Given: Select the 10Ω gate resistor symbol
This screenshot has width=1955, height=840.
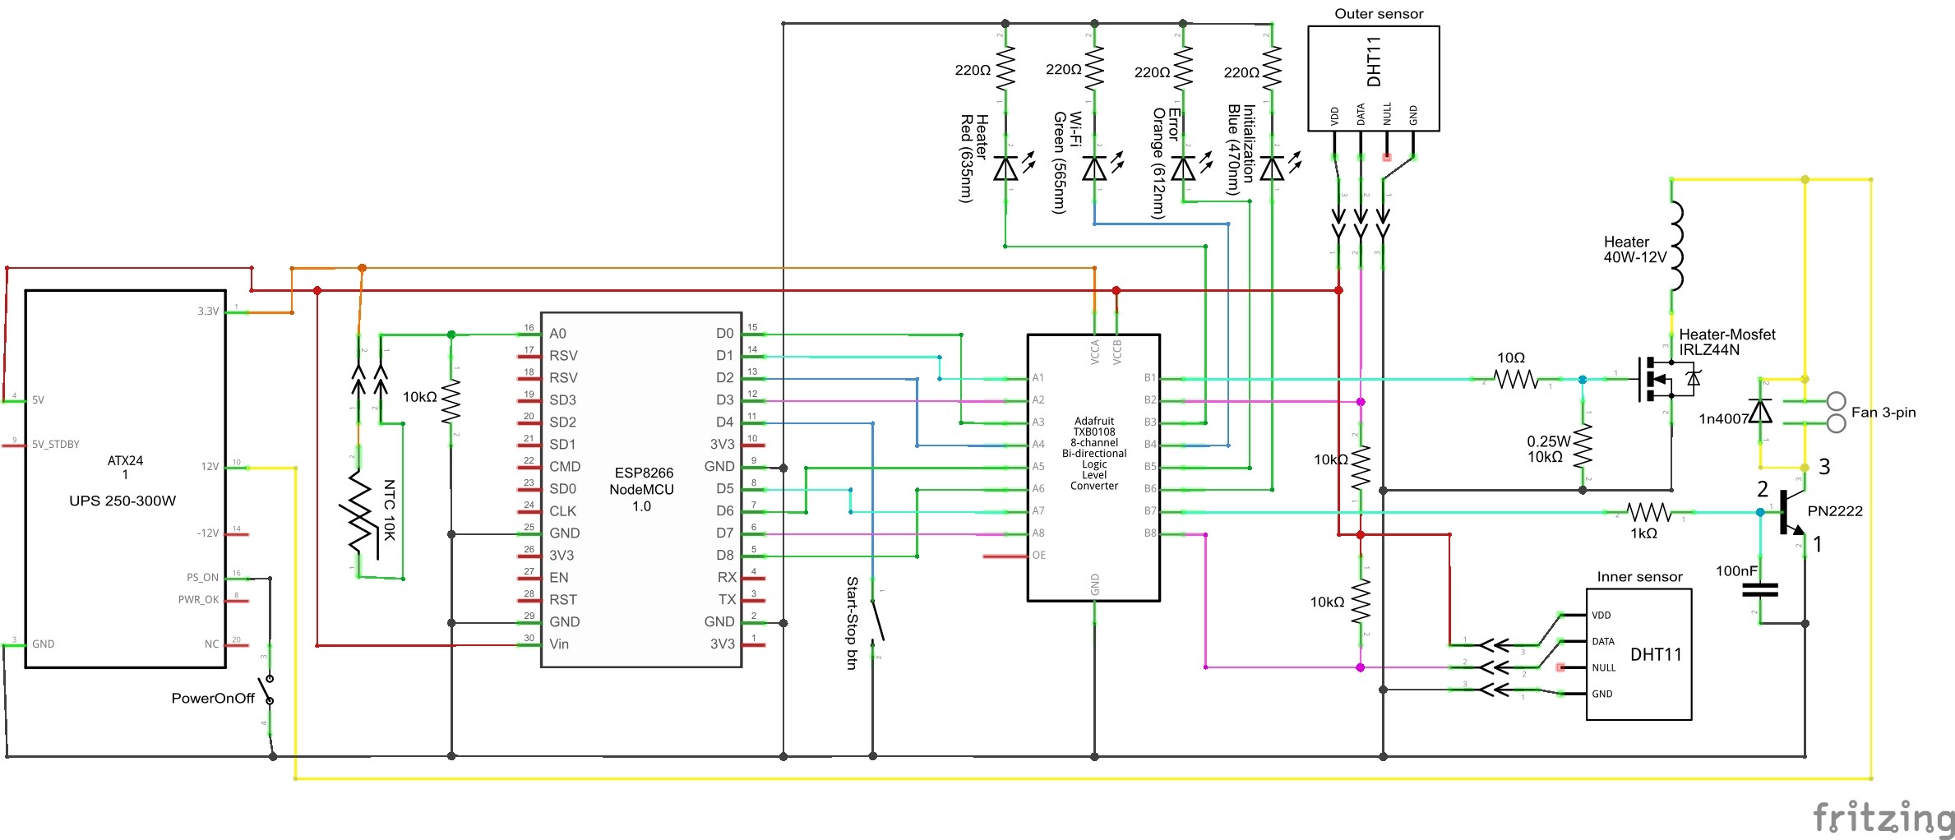Looking at the screenshot, I should 1516,379.
